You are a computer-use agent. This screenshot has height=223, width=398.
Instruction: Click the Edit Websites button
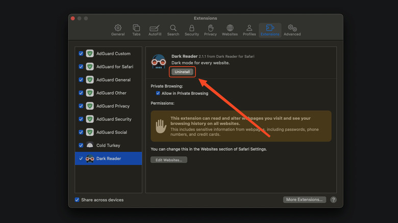(169, 160)
